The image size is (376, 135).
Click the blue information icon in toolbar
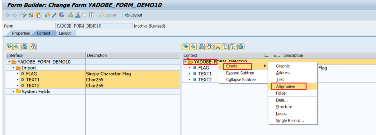(92, 15)
